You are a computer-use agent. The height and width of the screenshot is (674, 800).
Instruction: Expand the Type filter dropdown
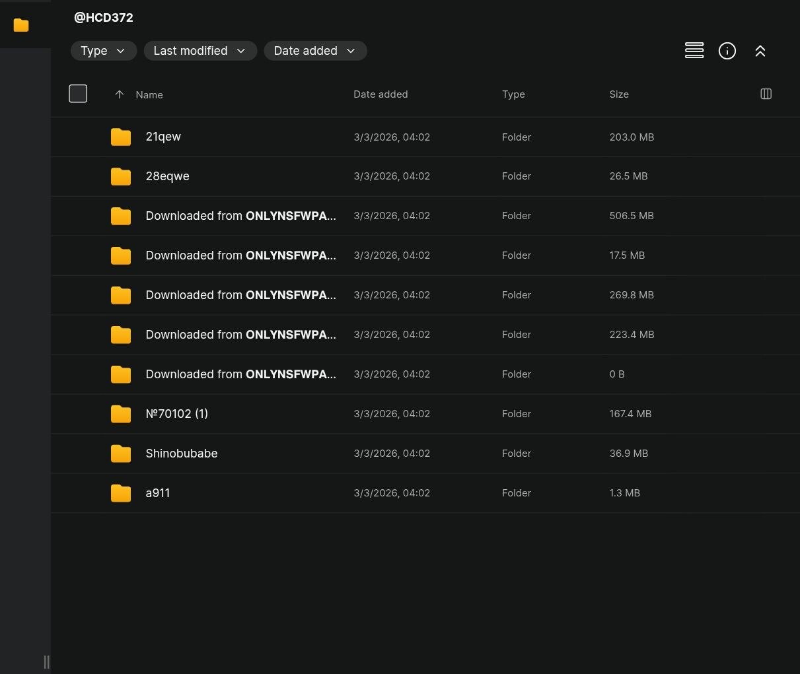103,51
